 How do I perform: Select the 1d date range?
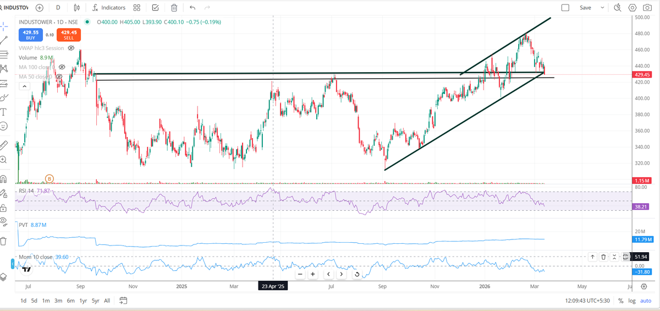point(23,301)
